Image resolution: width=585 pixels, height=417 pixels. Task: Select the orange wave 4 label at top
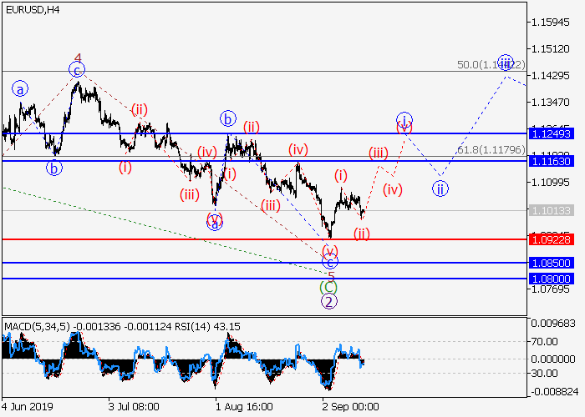click(x=78, y=58)
